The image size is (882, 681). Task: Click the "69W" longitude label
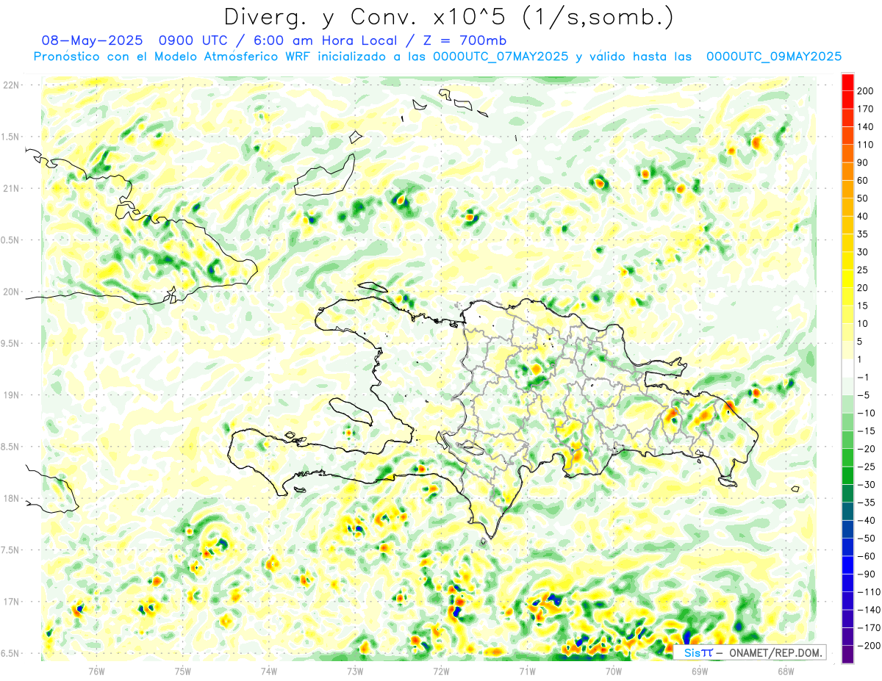(x=700, y=671)
